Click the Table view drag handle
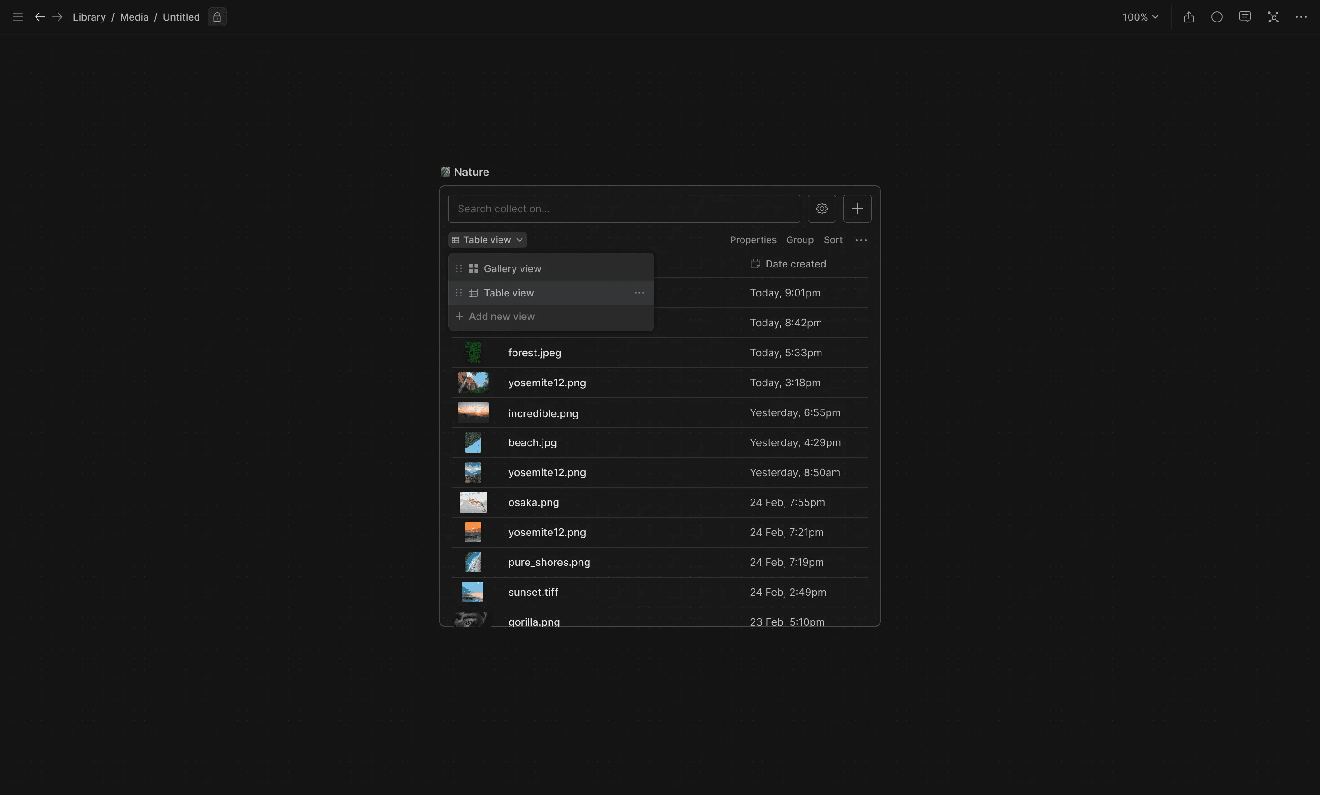 459,293
